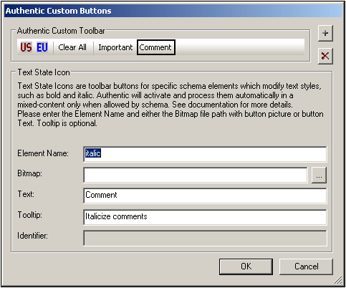Select the EU toolbar icon
Image resolution: width=346 pixels, height=288 pixels.
pos(42,47)
